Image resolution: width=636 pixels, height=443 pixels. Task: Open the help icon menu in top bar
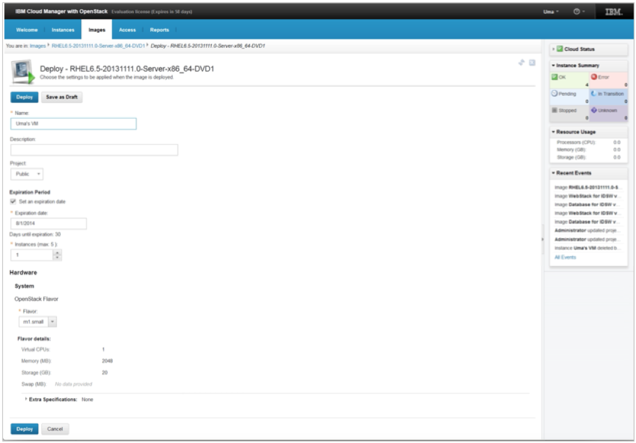pos(579,12)
